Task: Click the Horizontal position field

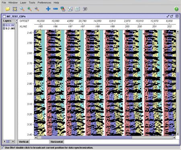Action: [121, 142]
